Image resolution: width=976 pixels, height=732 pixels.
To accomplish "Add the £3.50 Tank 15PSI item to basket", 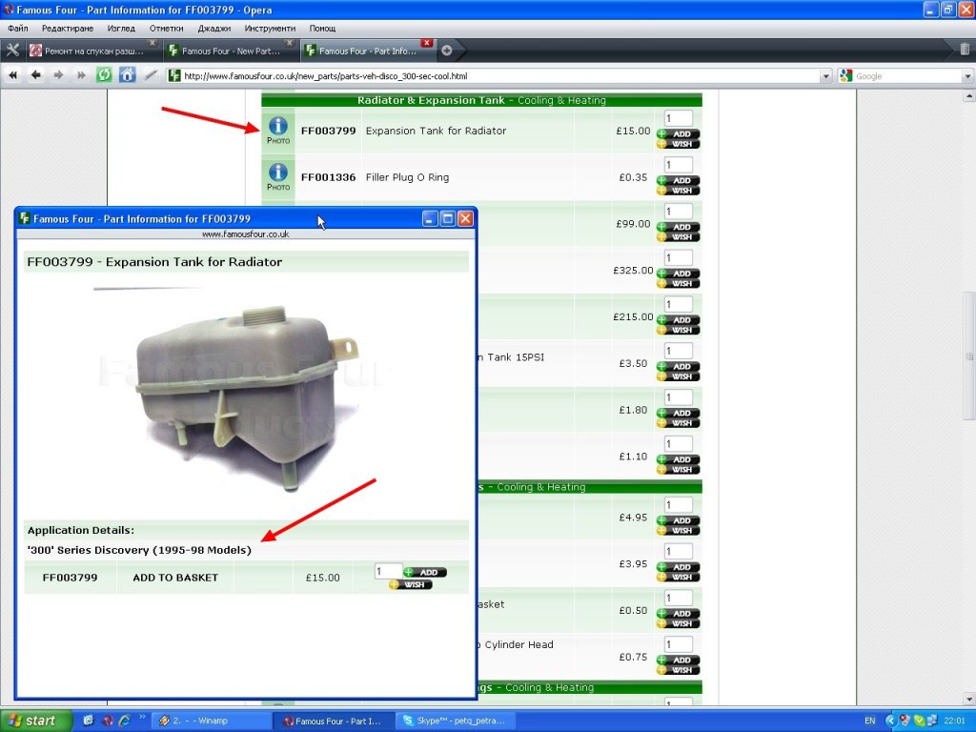I will (679, 367).
